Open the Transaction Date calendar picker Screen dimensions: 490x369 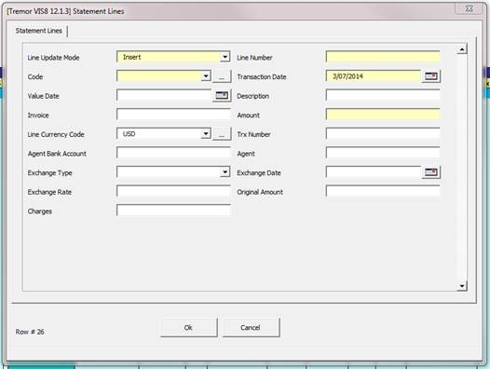coord(431,76)
